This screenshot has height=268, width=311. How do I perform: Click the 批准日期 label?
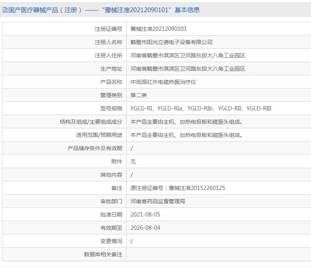click(111, 215)
